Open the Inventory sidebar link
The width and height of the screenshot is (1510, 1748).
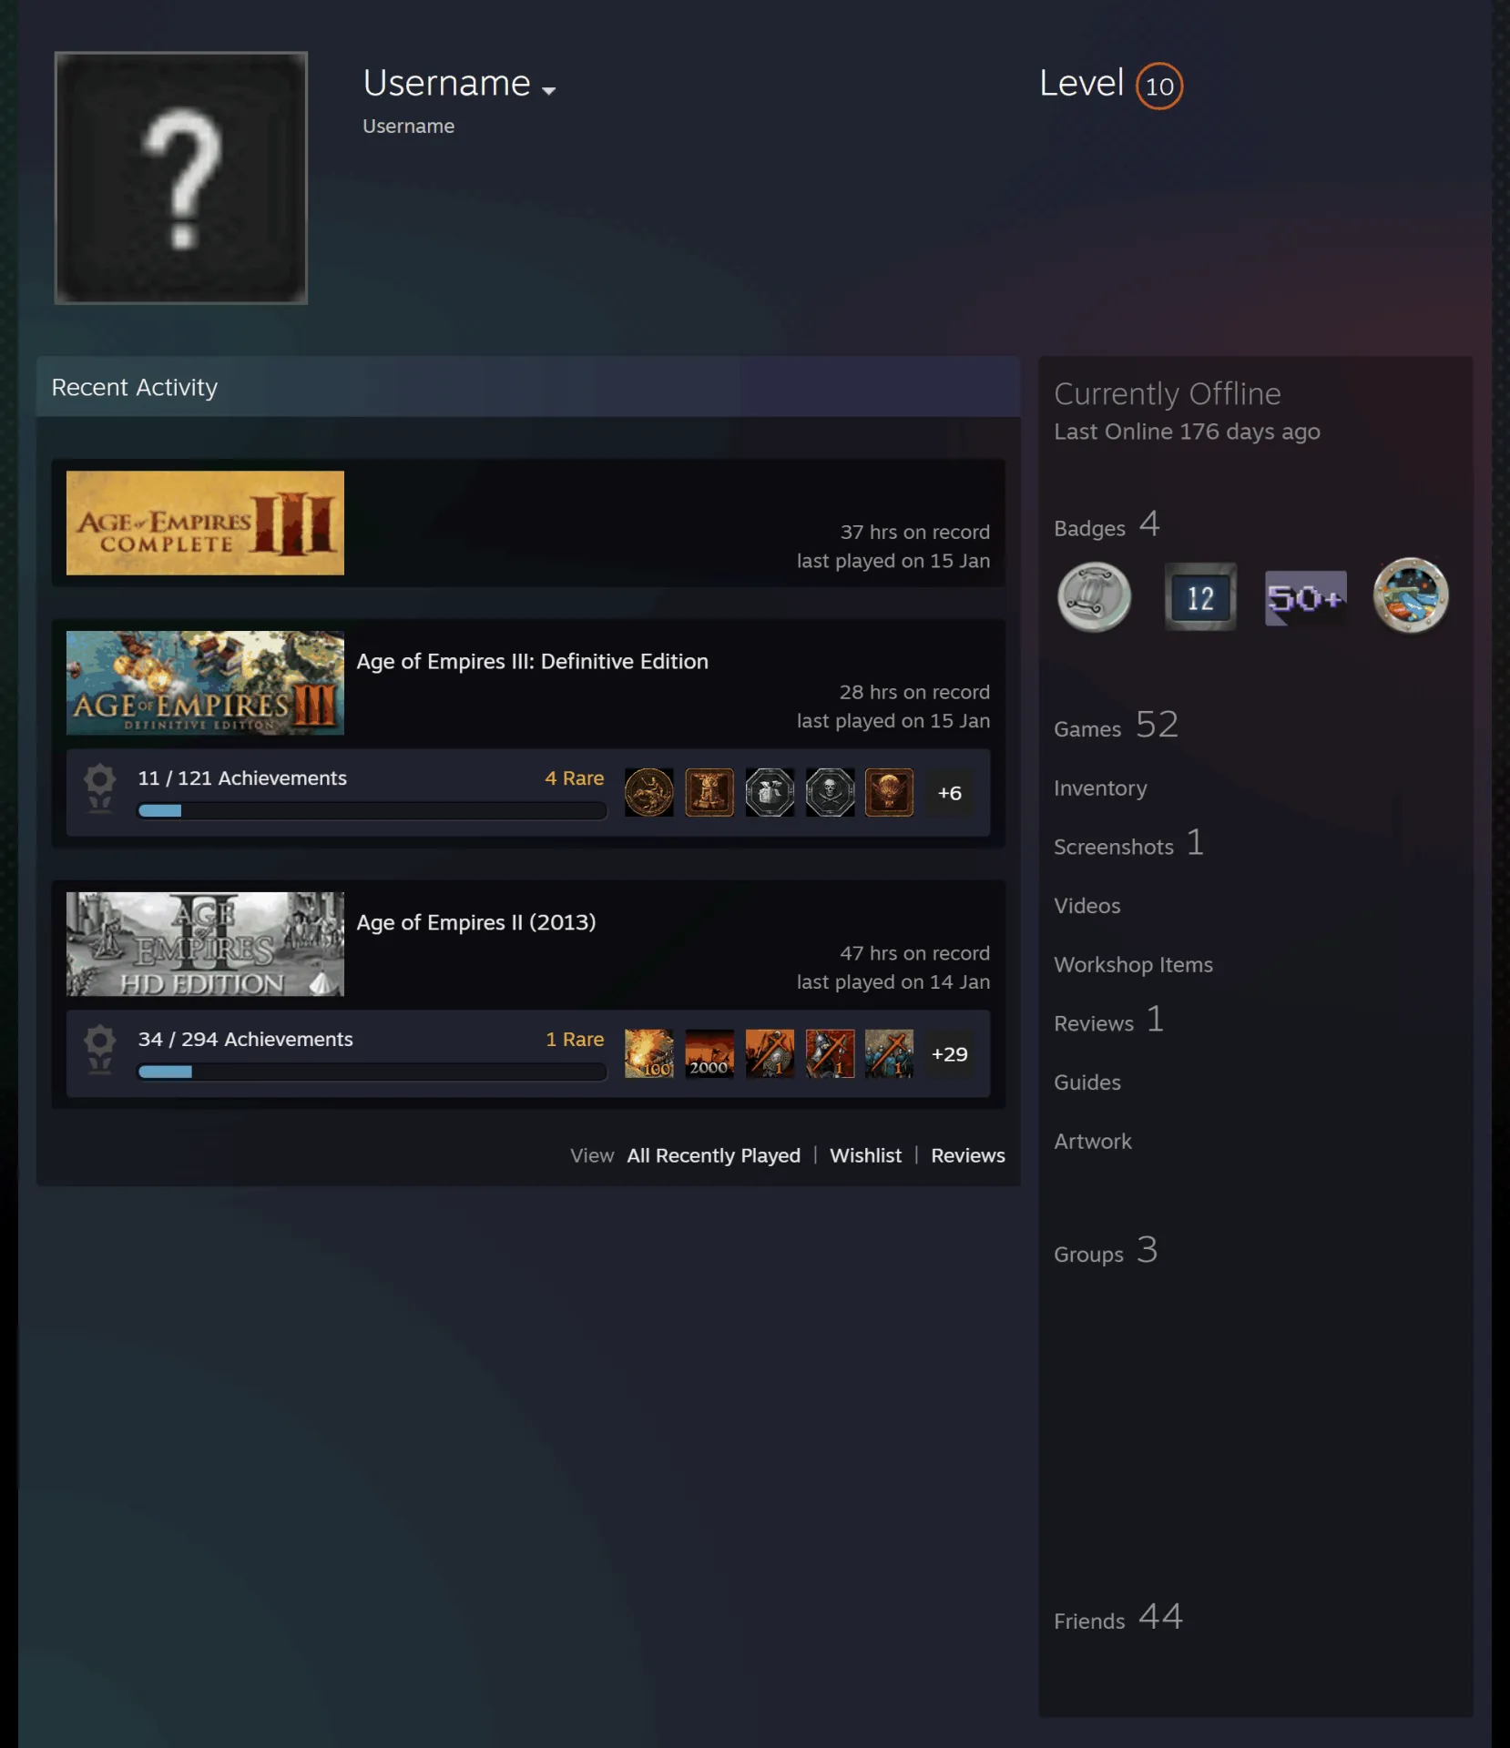[x=1100, y=788]
